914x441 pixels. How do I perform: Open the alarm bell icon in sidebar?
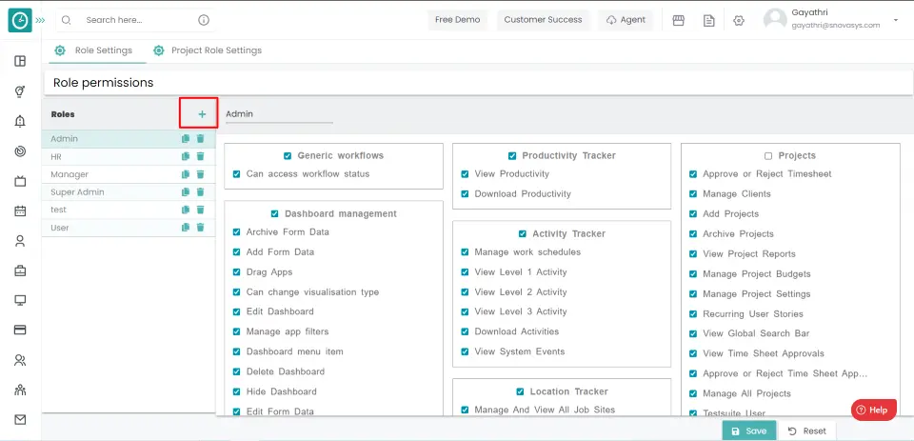[20, 121]
